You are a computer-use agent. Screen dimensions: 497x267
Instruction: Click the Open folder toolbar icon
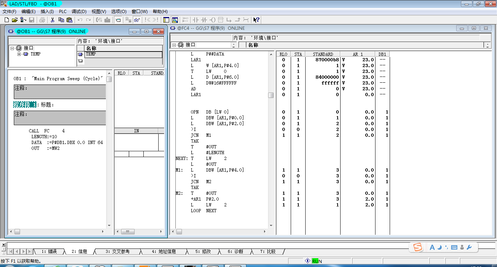coord(15,20)
